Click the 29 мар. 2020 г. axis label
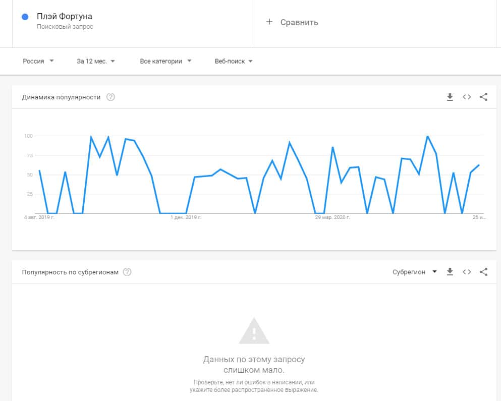 332,217
